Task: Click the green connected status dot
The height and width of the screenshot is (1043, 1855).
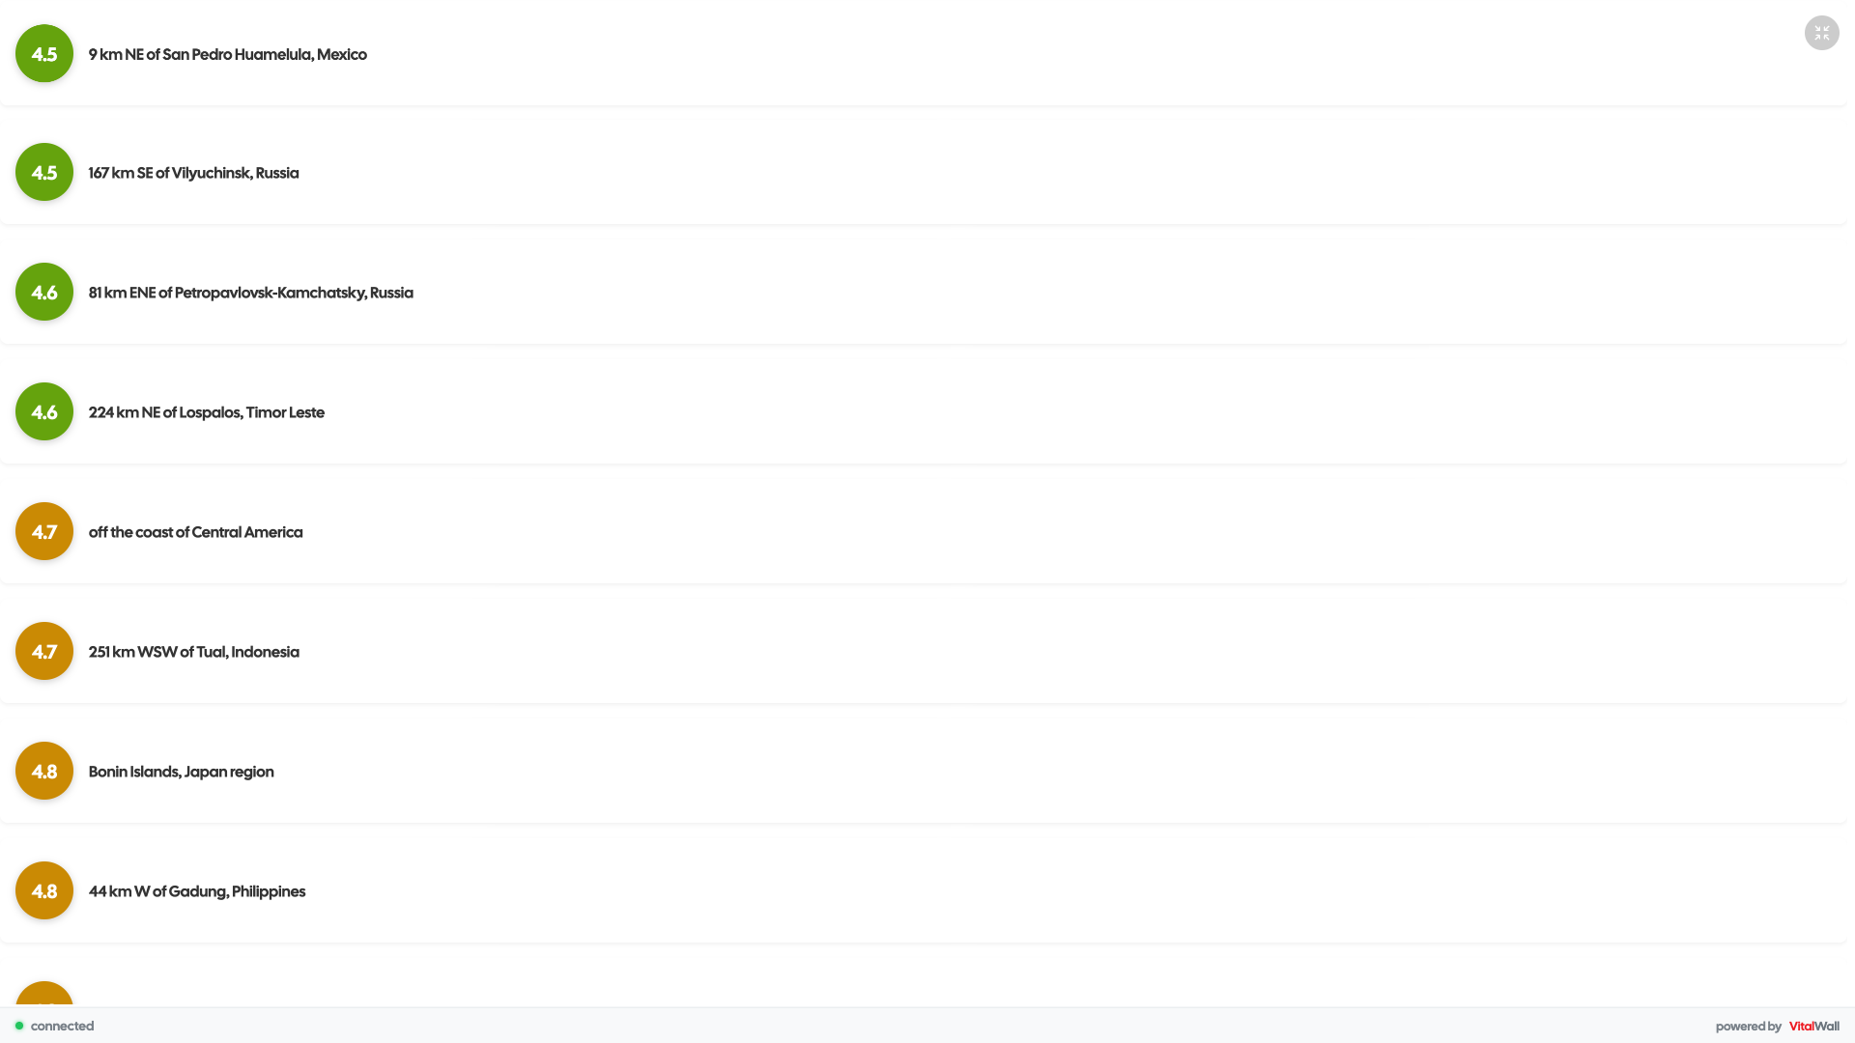Action: (19, 1026)
